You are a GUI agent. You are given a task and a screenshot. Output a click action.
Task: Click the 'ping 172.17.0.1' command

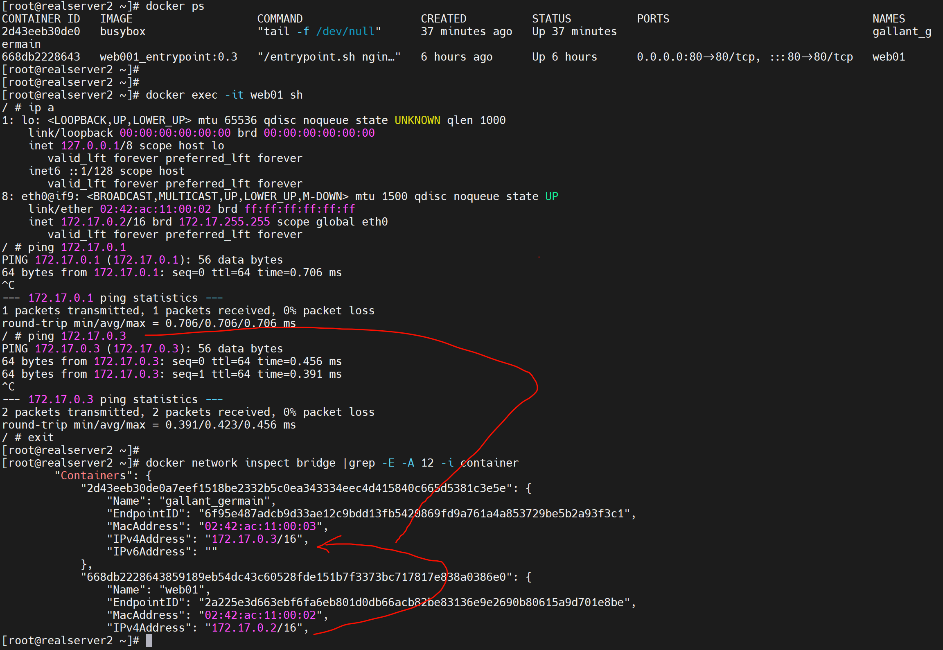(77, 247)
